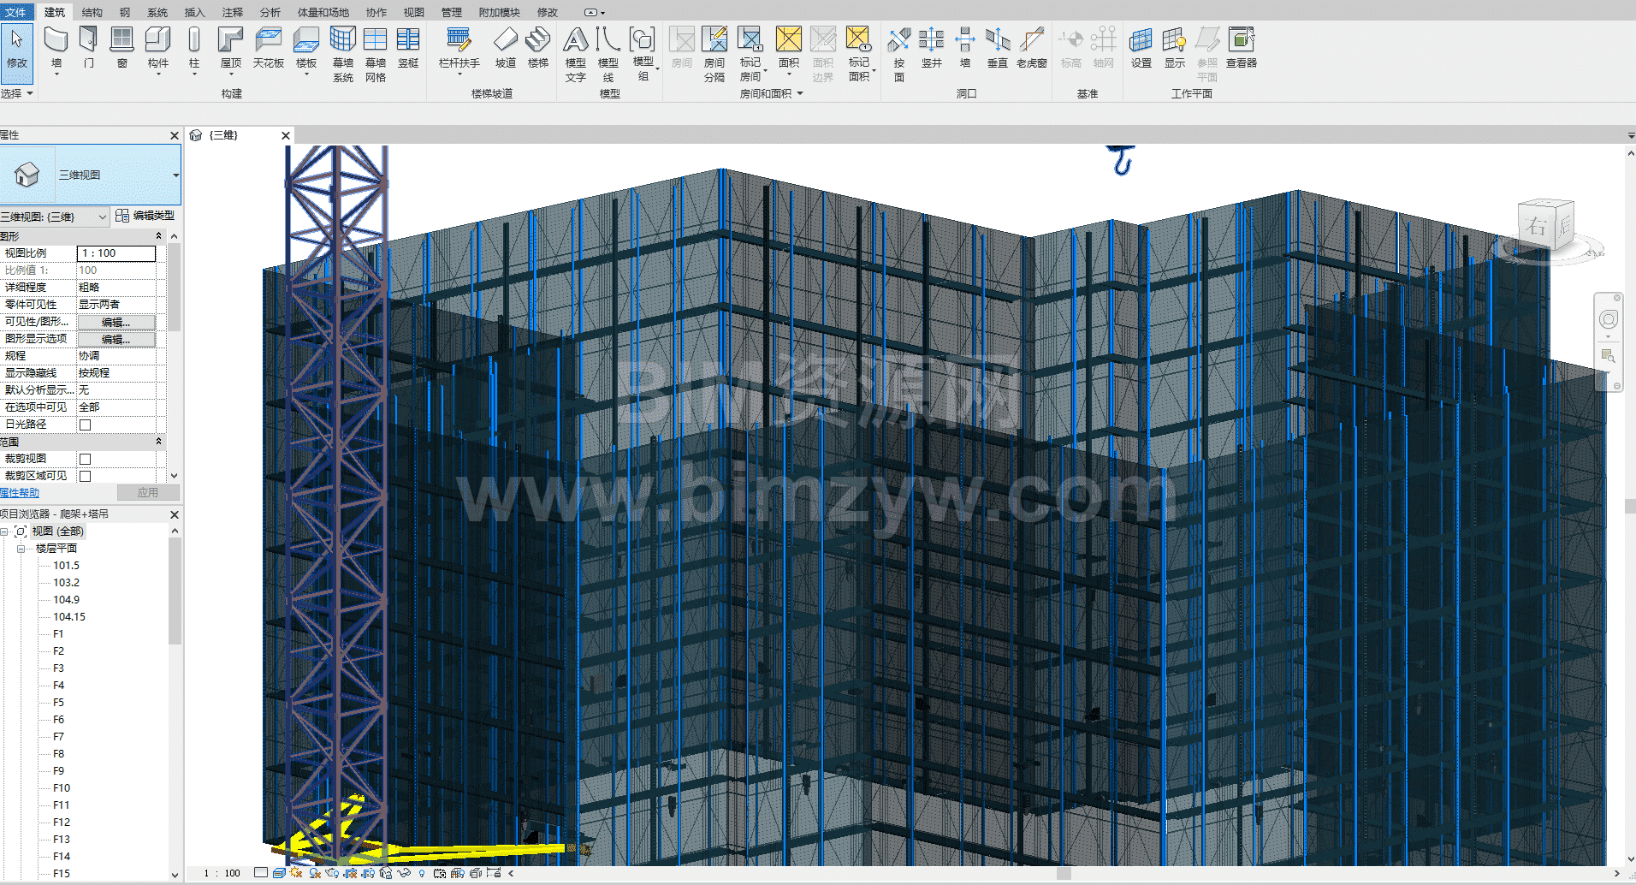Choose the Tag Room (标记房间) tool
Image resolution: width=1636 pixels, height=885 pixels.
[750, 54]
